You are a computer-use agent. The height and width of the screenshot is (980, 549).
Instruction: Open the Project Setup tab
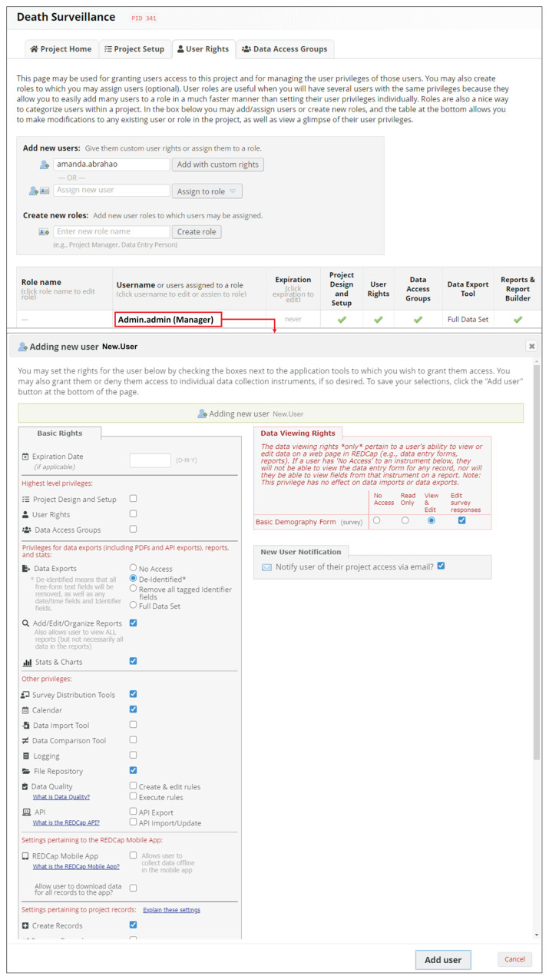[x=134, y=49]
